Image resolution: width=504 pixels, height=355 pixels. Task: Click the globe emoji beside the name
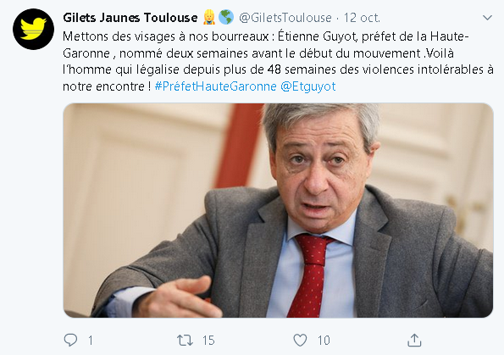point(226,17)
